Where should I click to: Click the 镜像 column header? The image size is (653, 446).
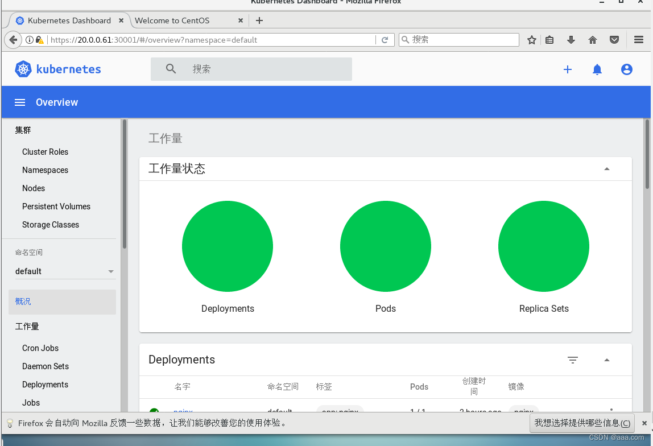516,387
